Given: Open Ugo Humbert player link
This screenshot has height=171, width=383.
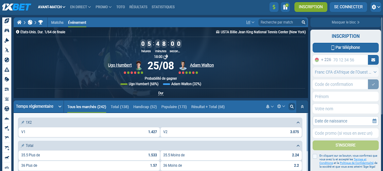Looking at the screenshot, I should [120, 65].
